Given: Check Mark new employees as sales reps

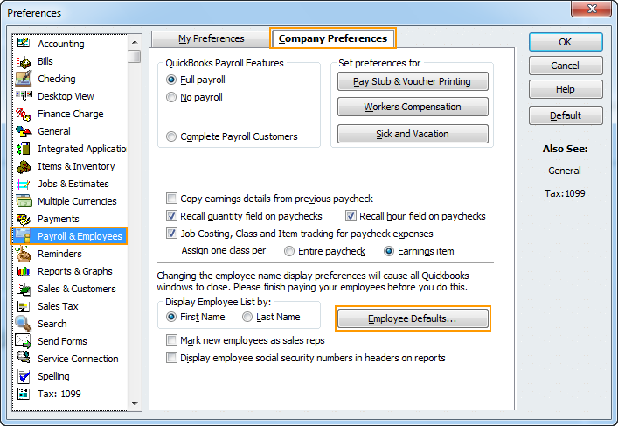Looking at the screenshot, I should [x=171, y=340].
